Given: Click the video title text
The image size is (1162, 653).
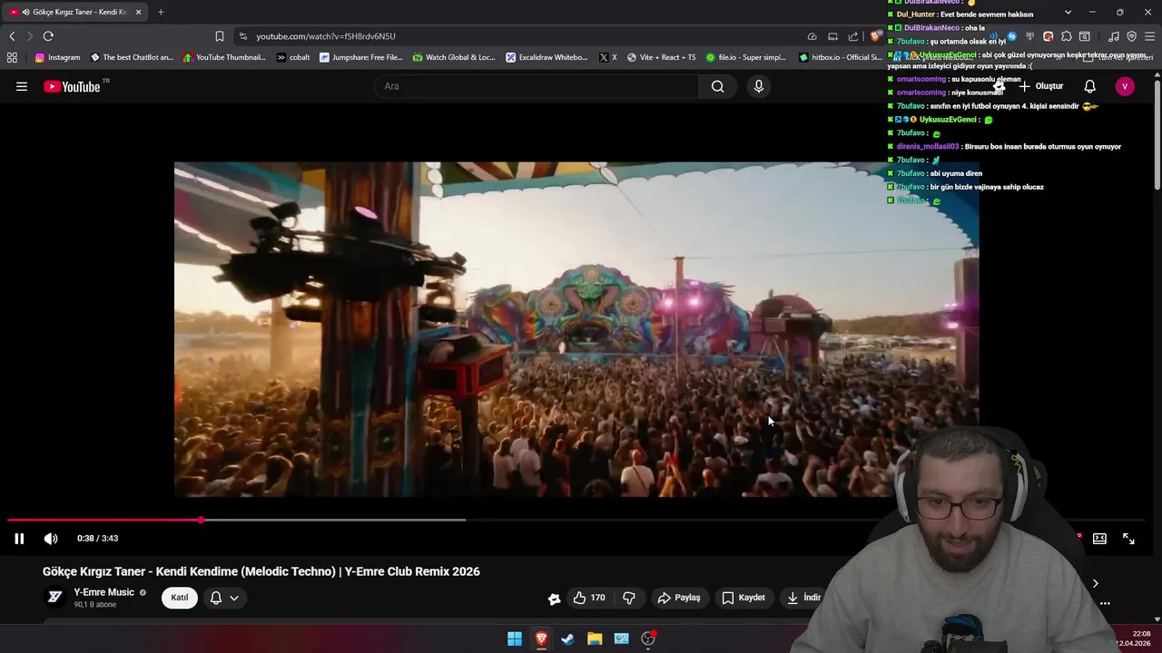Looking at the screenshot, I should coord(261,571).
